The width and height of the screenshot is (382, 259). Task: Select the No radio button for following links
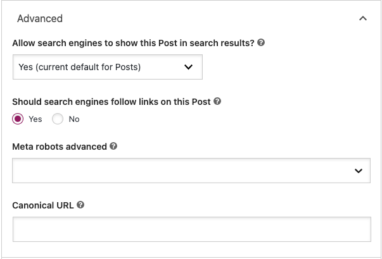click(58, 119)
